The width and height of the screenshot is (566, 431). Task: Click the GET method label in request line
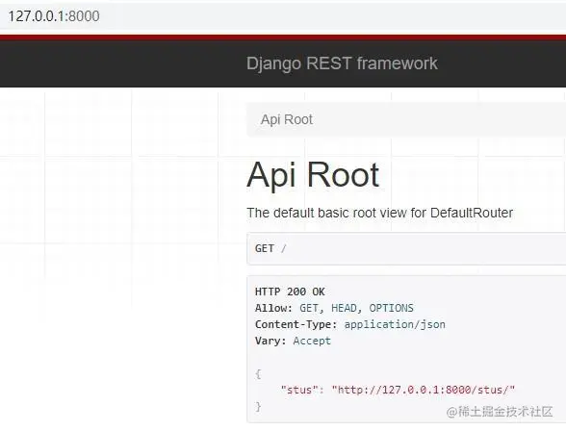264,248
